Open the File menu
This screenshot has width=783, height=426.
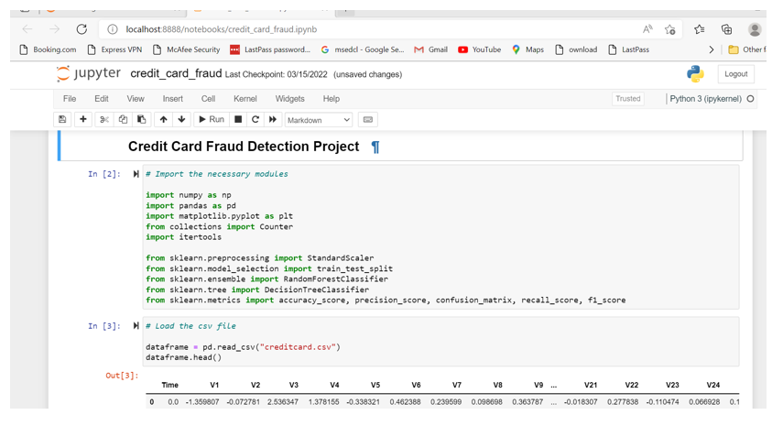coord(70,99)
